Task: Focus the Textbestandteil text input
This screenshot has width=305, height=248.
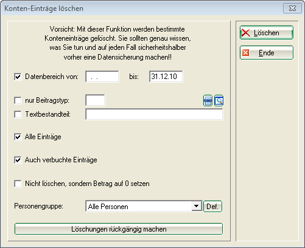Action: pos(154,114)
